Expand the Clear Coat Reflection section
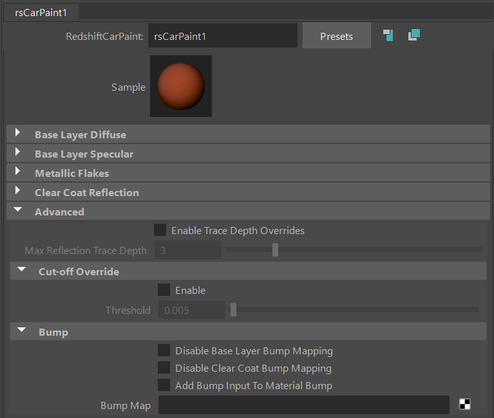 pyautogui.click(x=248, y=192)
